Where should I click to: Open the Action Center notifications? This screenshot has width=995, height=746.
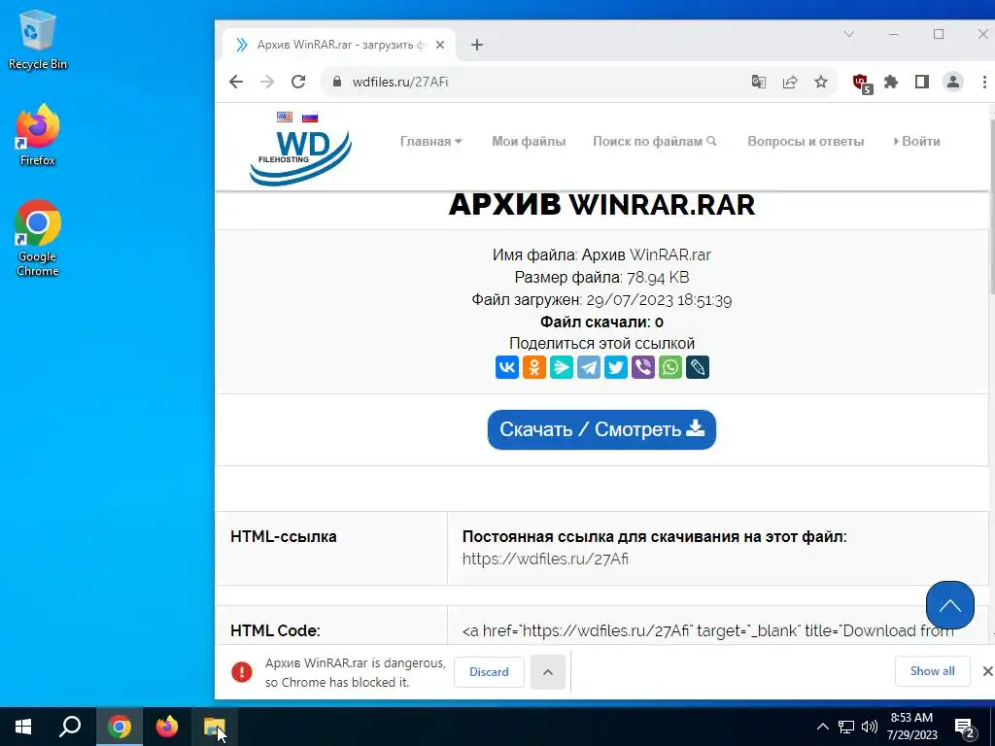click(965, 728)
